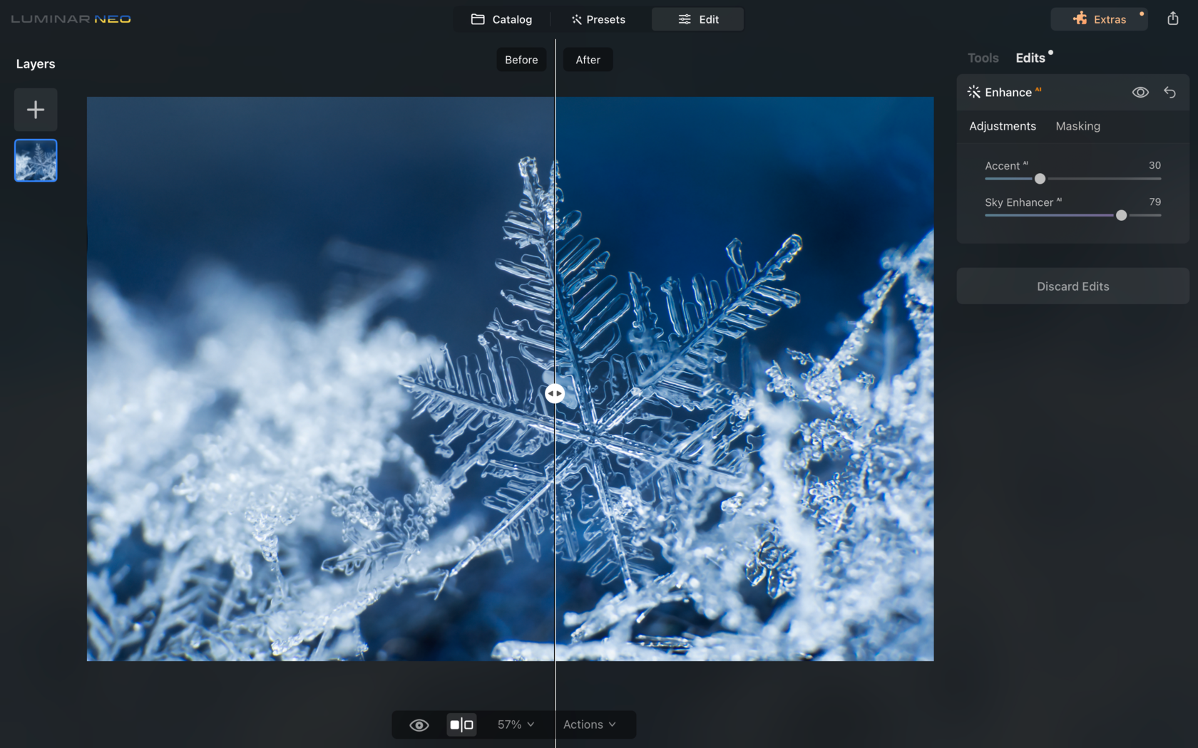The image size is (1198, 748).
Task: Click the plus icon to add a new layer
Action: click(x=35, y=109)
